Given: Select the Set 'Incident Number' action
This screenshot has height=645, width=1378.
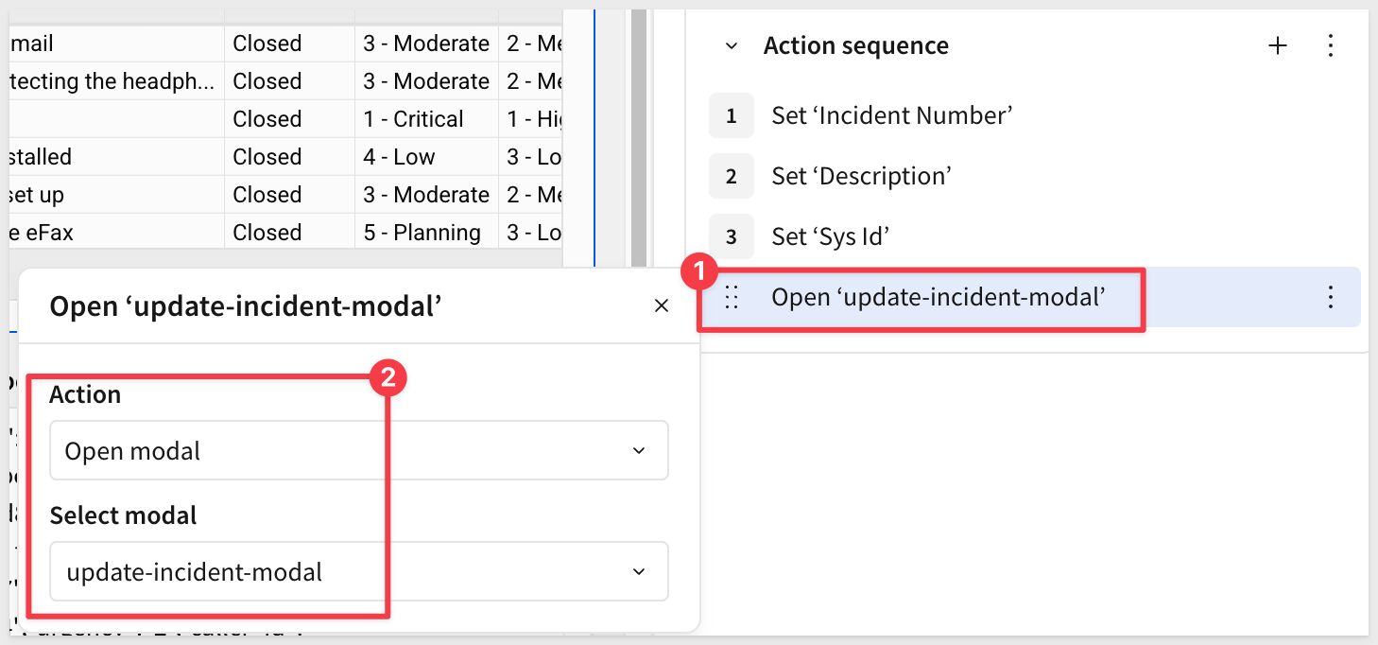Looking at the screenshot, I should (x=891, y=115).
